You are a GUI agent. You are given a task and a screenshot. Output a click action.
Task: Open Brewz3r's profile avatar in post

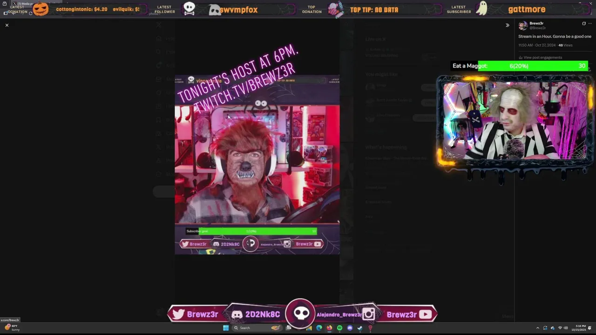click(x=523, y=25)
